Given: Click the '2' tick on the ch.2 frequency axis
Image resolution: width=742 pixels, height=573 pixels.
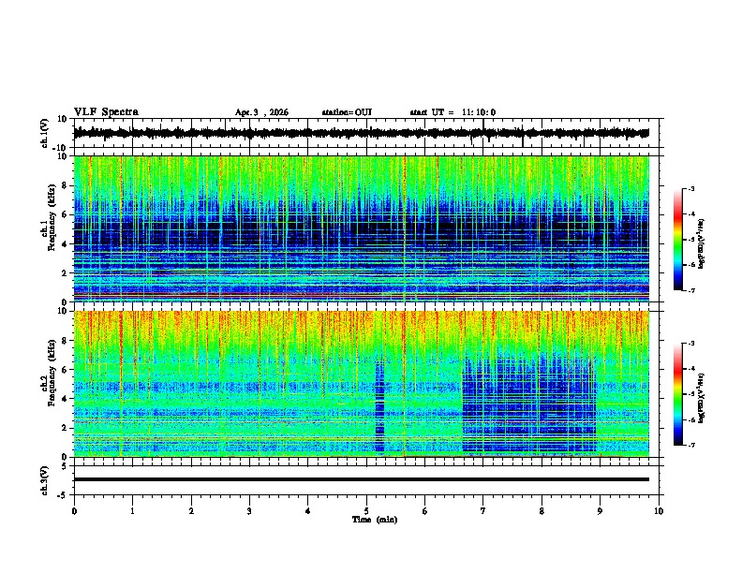Looking at the screenshot, I should (x=66, y=428).
